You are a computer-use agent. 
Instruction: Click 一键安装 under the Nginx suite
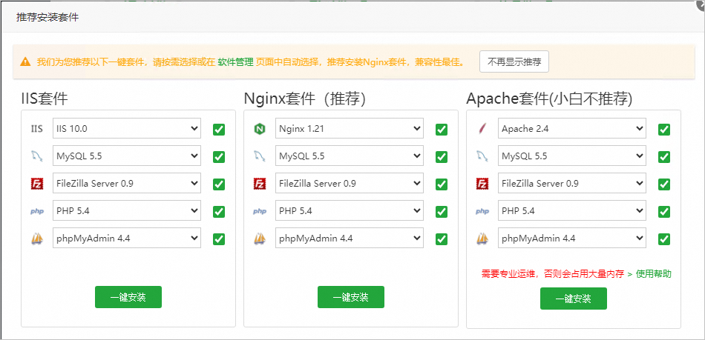[x=351, y=297]
